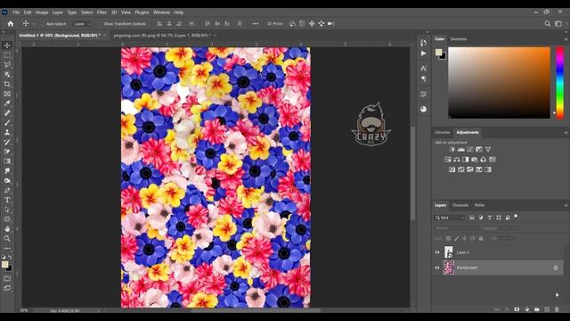This screenshot has width=570, height=321.
Task: Click the Home icon in options bar
Action: coord(11,24)
